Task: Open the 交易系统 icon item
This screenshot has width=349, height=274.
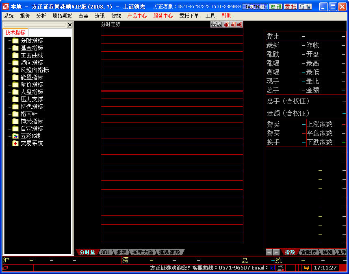Action: pyautogui.click(x=15, y=143)
